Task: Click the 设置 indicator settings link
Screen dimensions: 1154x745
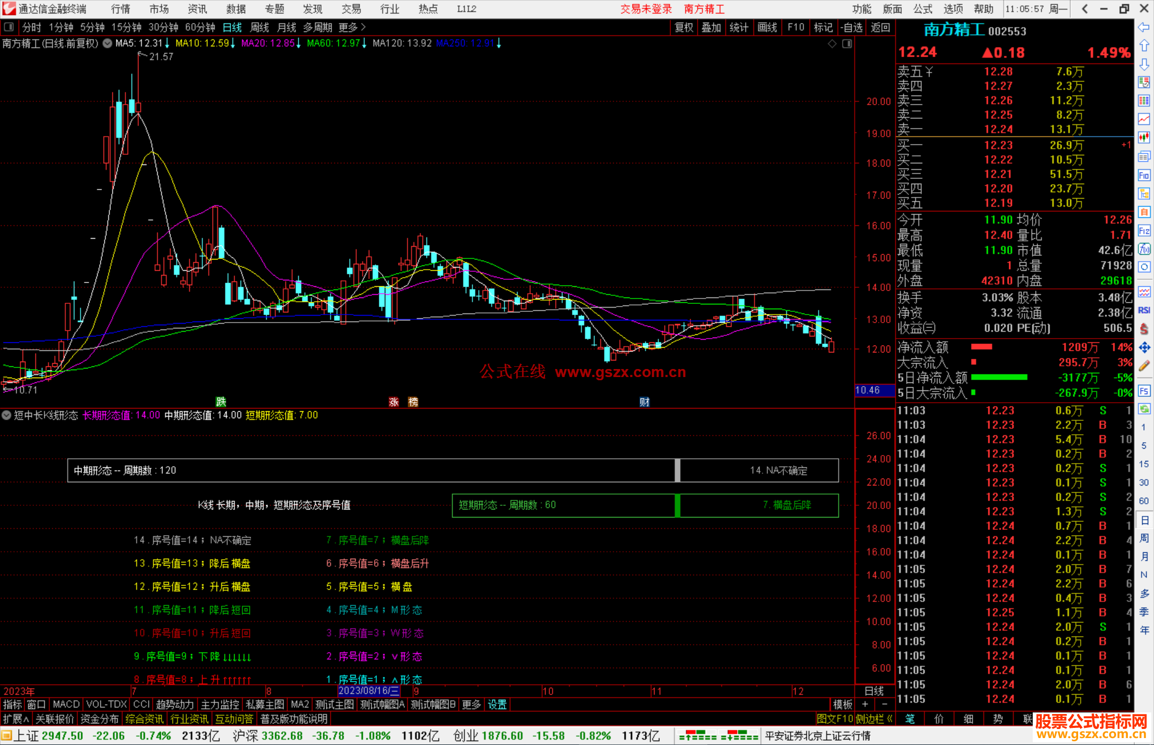Action: [x=497, y=704]
